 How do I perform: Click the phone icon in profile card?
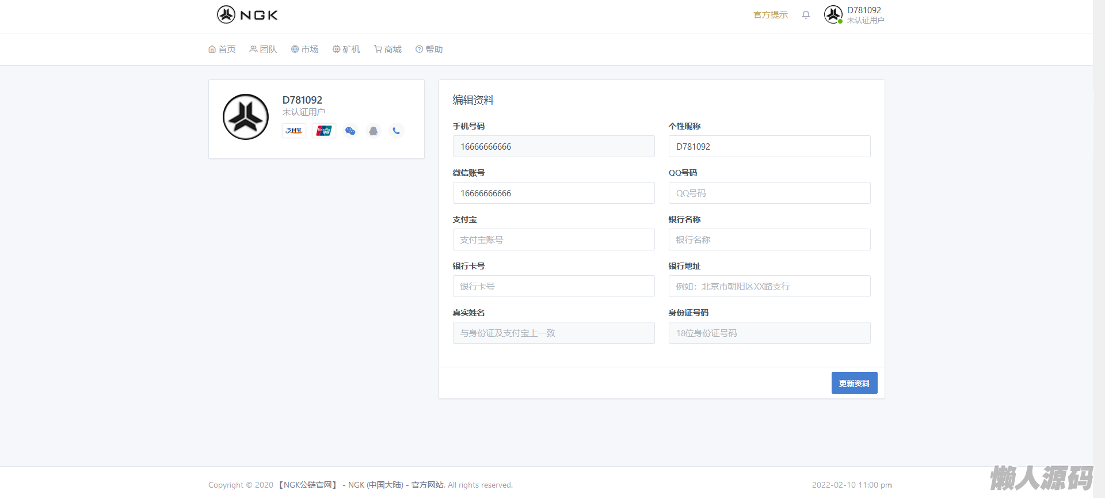click(x=396, y=131)
